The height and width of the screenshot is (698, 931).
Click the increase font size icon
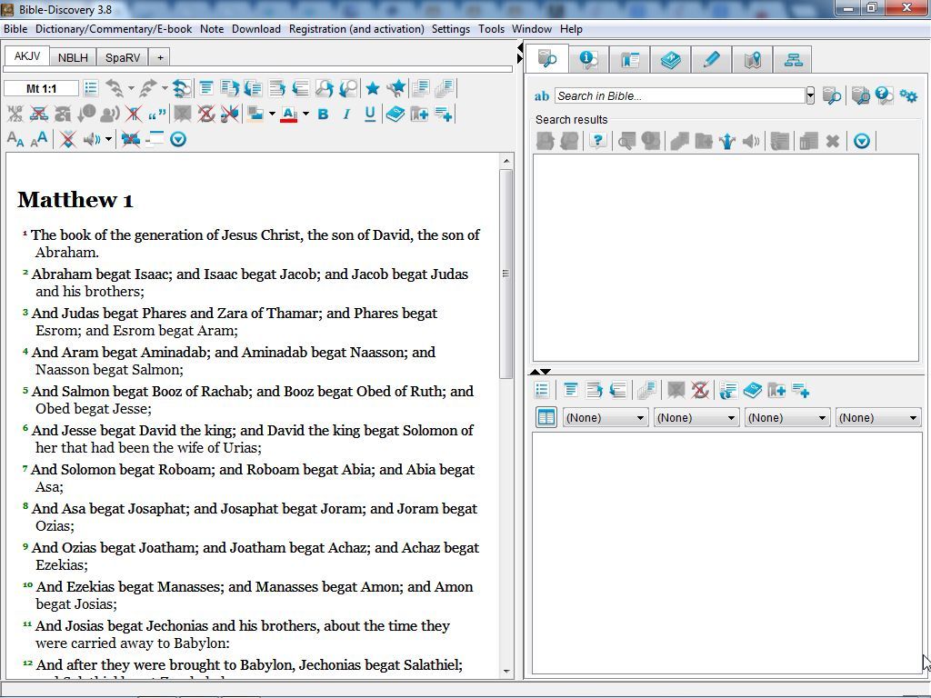(x=38, y=139)
